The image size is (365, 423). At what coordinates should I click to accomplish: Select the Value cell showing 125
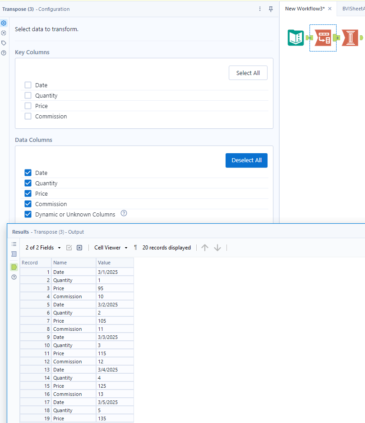click(115, 386)
